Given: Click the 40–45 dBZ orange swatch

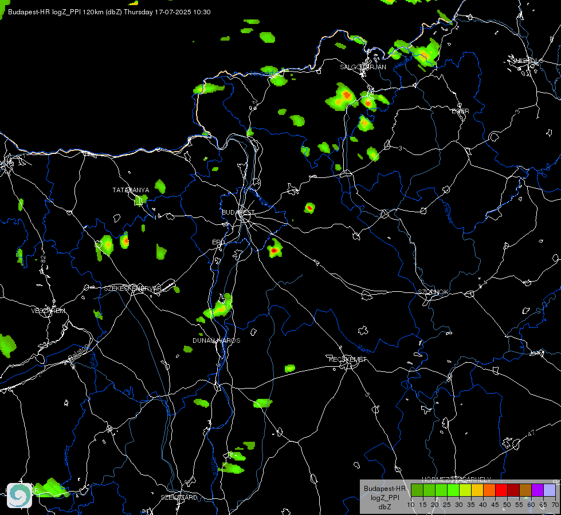Looking at the screenshot, I should click(x=489, y=490).
